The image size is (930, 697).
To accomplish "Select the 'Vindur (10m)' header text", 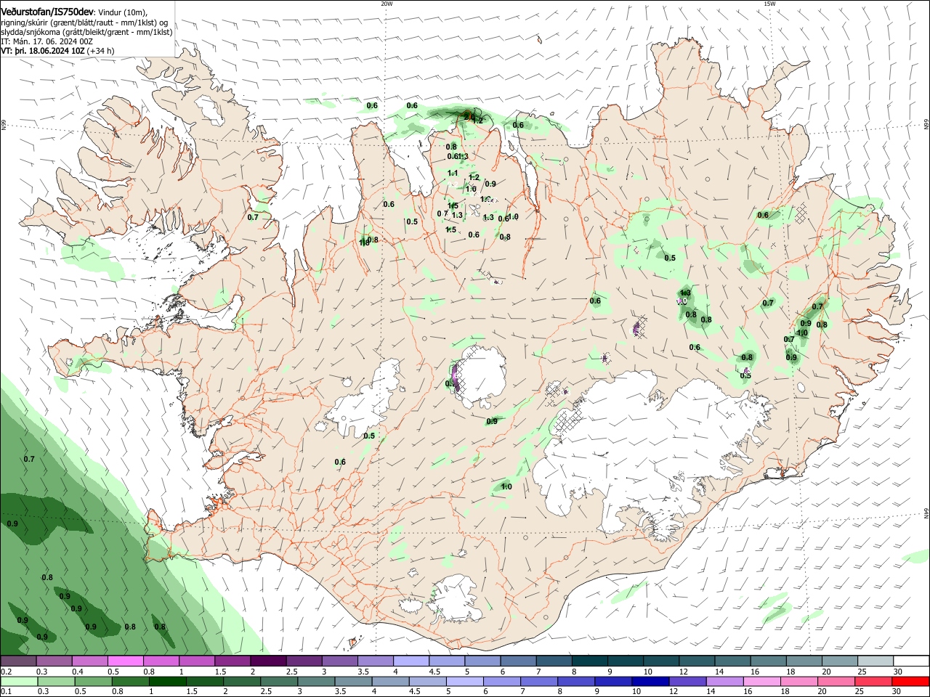I will [x=124, y=13].
